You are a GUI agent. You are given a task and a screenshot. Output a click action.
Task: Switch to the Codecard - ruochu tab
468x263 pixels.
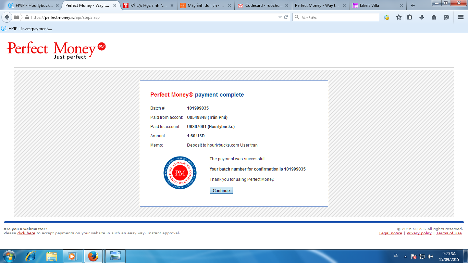[263, 5]
